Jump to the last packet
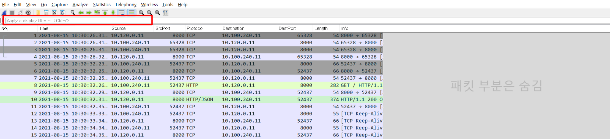Viewport: 610px width, 139px height. [113, 12]
